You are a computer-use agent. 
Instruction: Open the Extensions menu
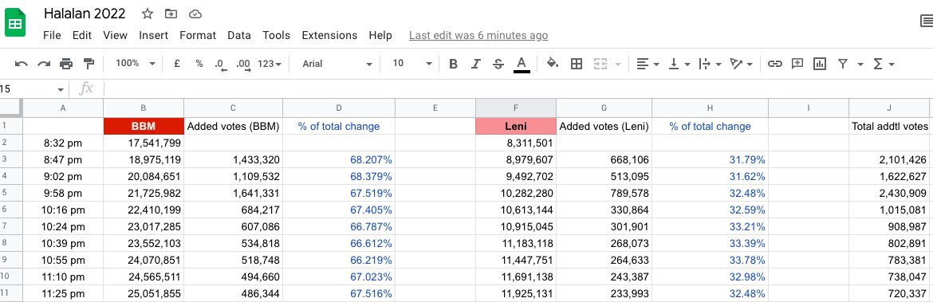coord(329,35)
